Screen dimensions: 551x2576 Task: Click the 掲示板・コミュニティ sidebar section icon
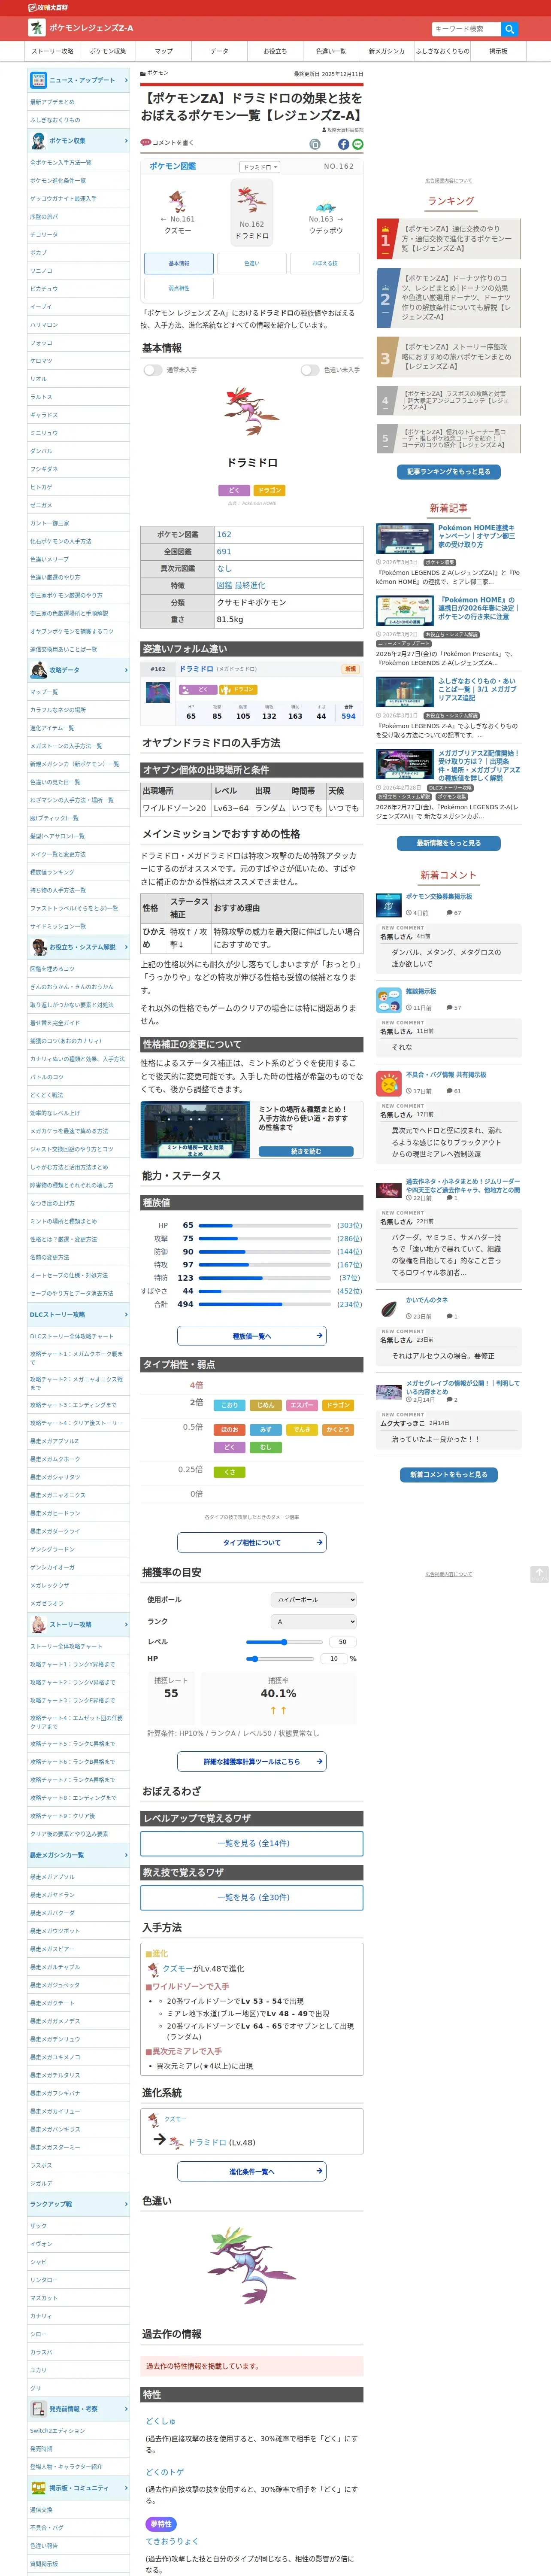click(x=38, y=2488)
